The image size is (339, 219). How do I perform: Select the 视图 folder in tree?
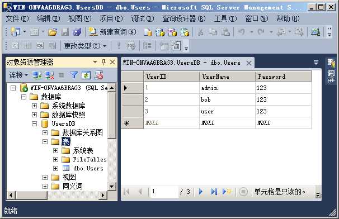(x=69, y=177)
